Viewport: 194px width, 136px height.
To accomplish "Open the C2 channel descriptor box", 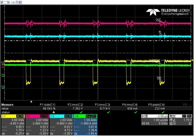I will coord(37,125).
